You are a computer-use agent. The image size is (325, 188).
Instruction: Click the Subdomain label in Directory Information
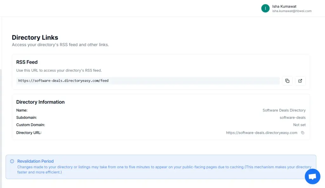pos(27,117)
